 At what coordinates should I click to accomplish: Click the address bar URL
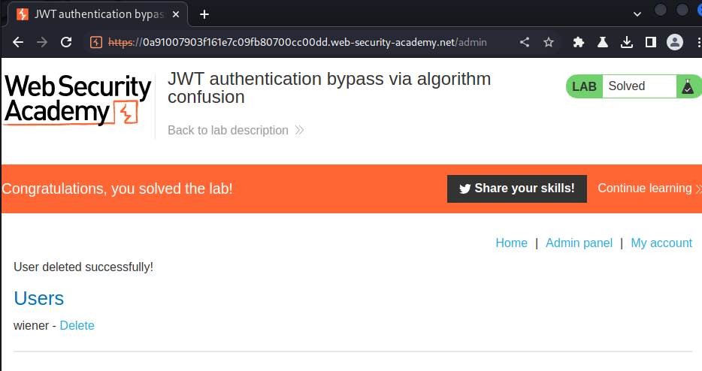coord(298,42)
